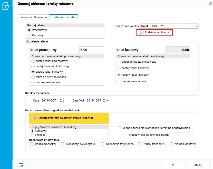
Task: Choose rabat od ceny po rabacie option
Action: (x=33, y=77)
